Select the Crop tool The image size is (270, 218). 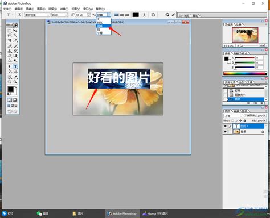pyautogui.click(x=10, y=40)
